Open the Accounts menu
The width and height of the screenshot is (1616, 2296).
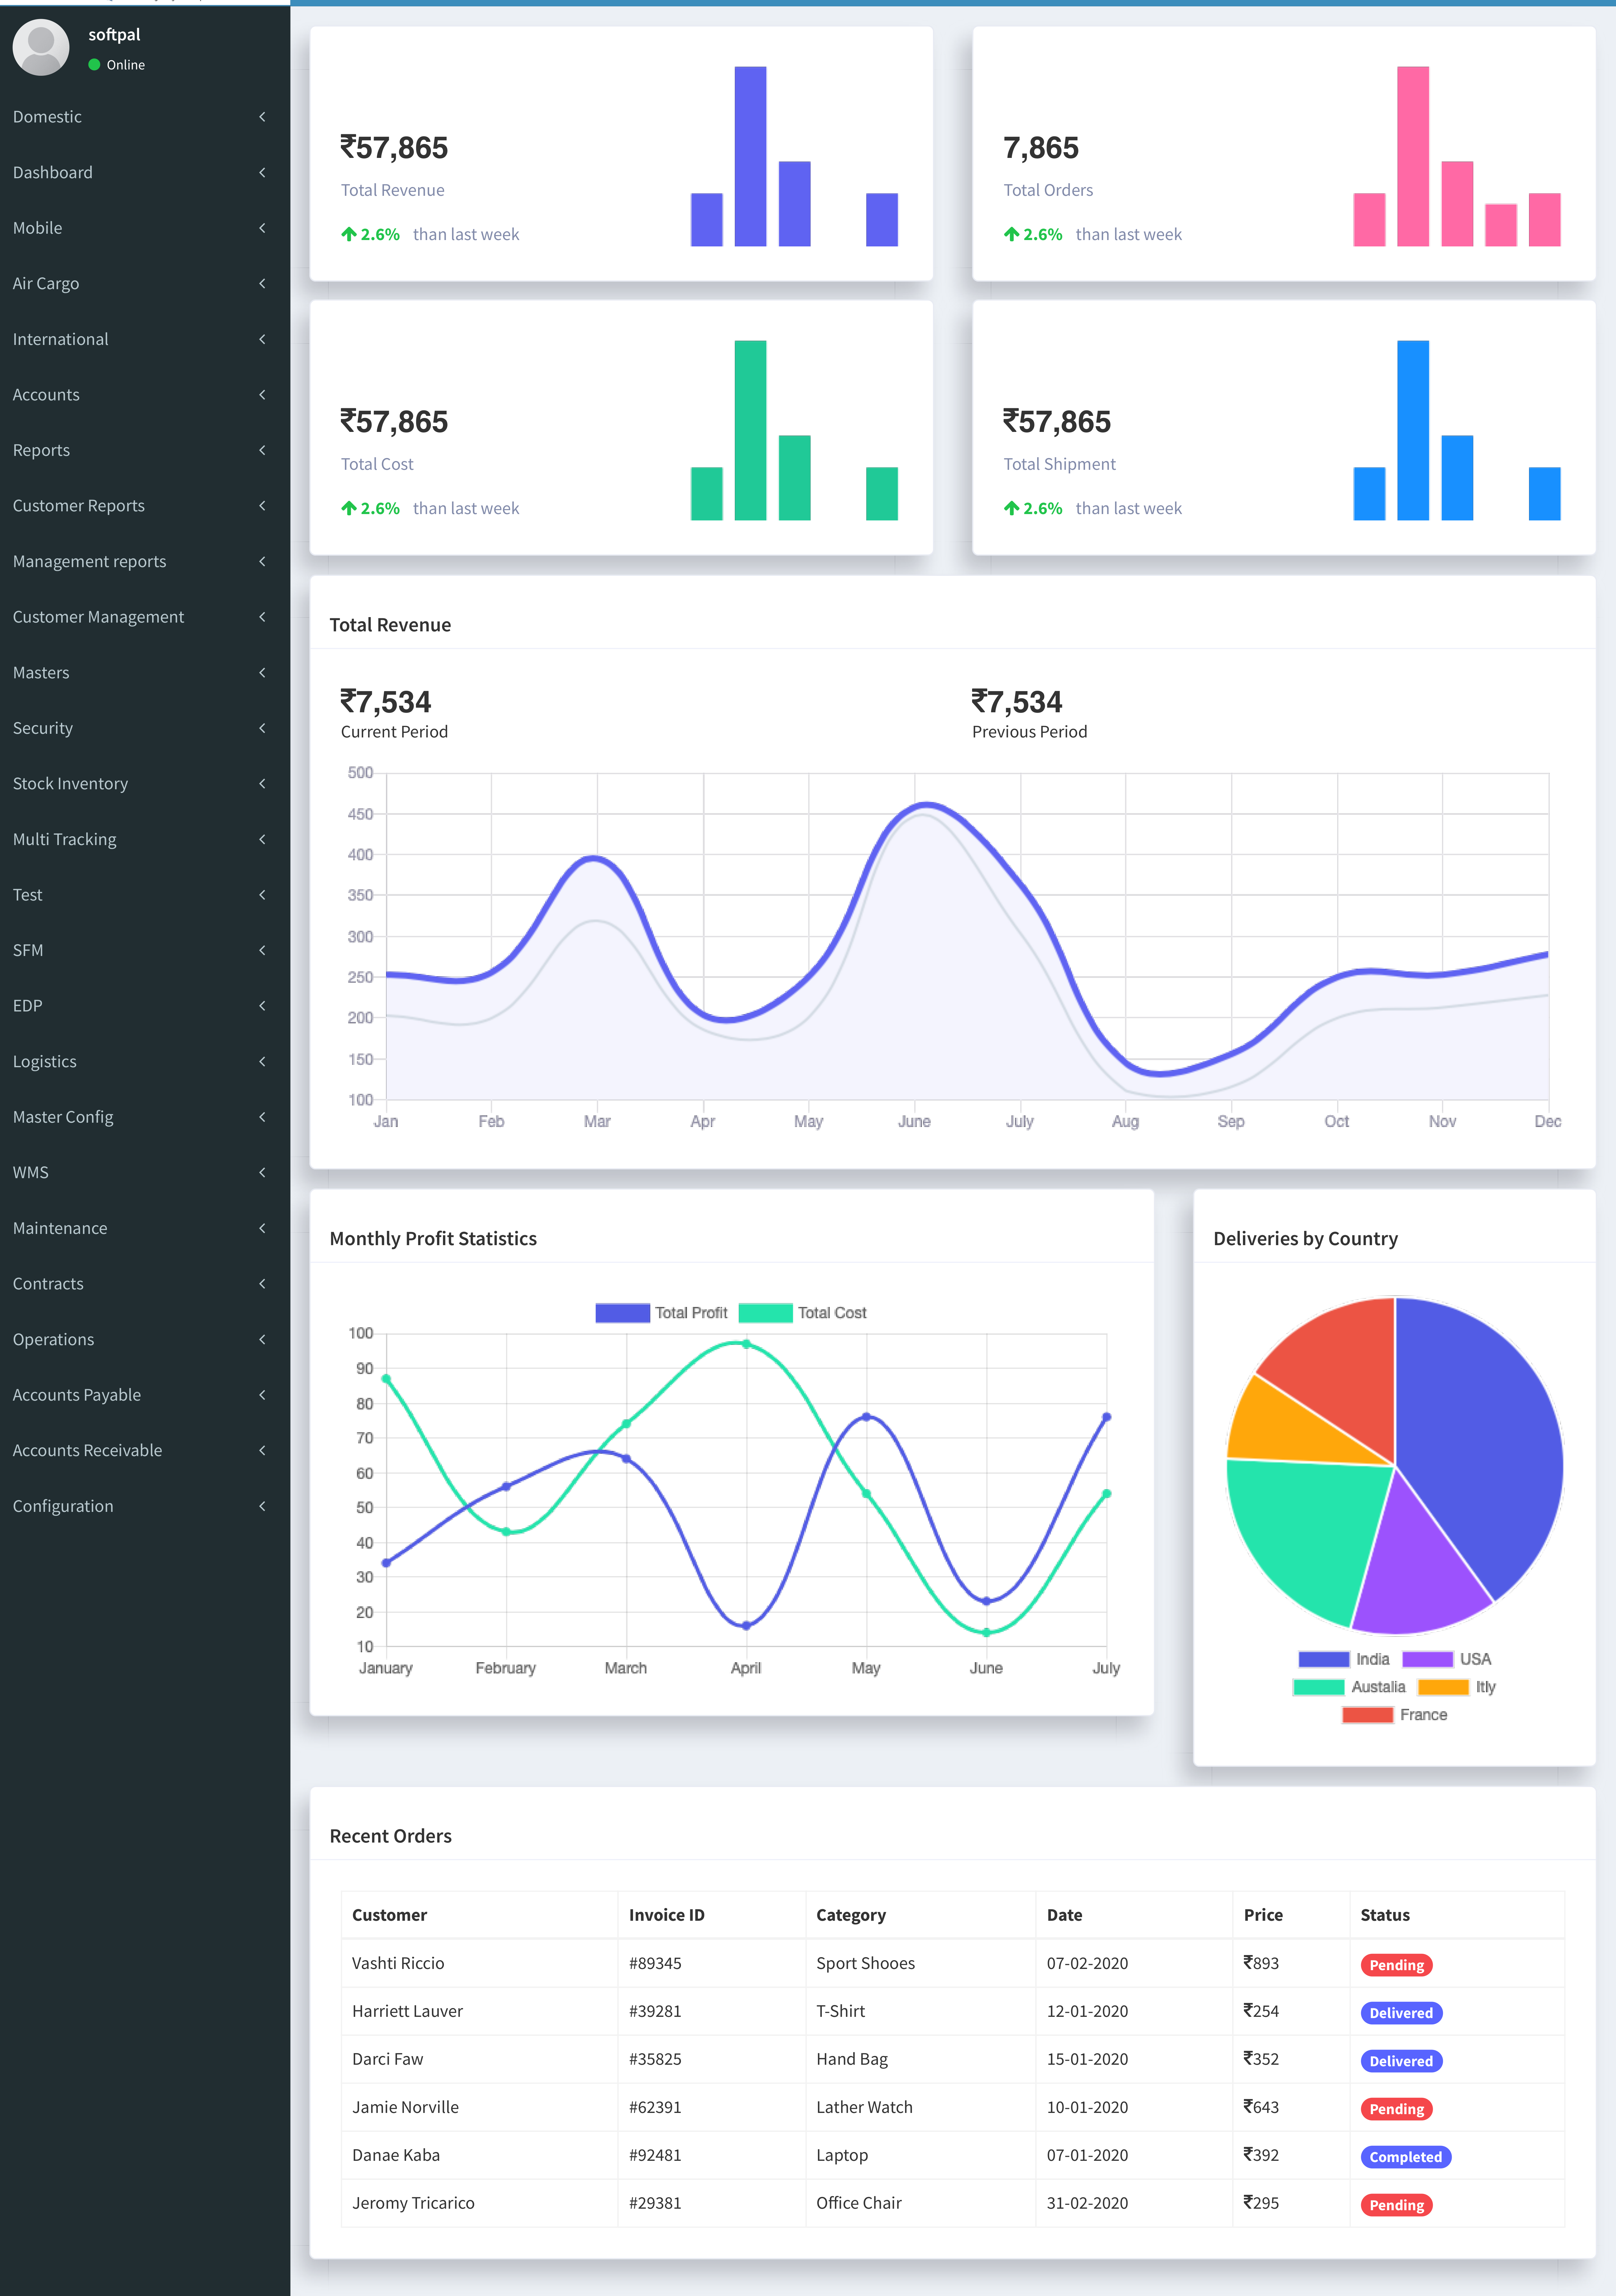145,395
